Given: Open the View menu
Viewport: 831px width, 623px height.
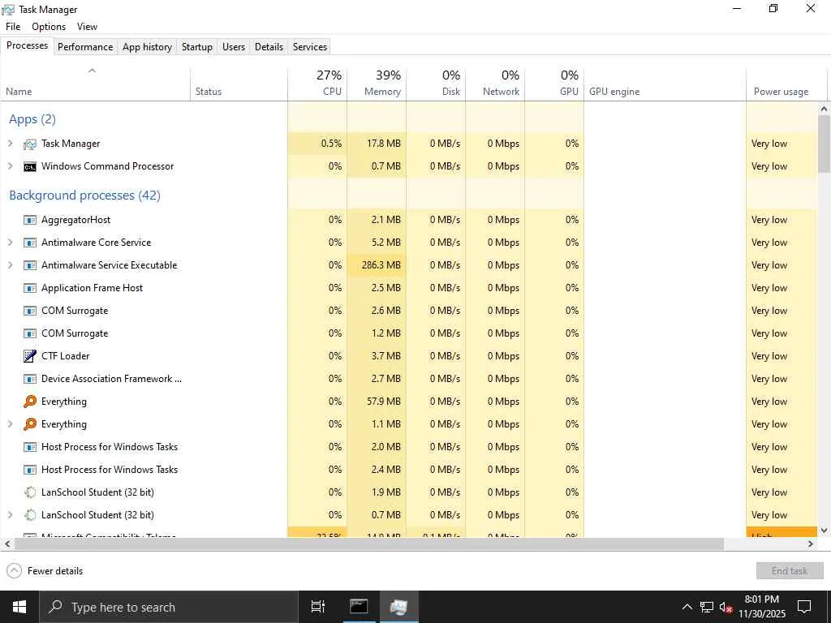Looking at the screenshot, I should coord(87,27).
